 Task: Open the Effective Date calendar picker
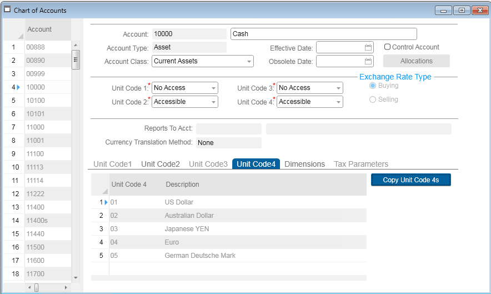368,47
